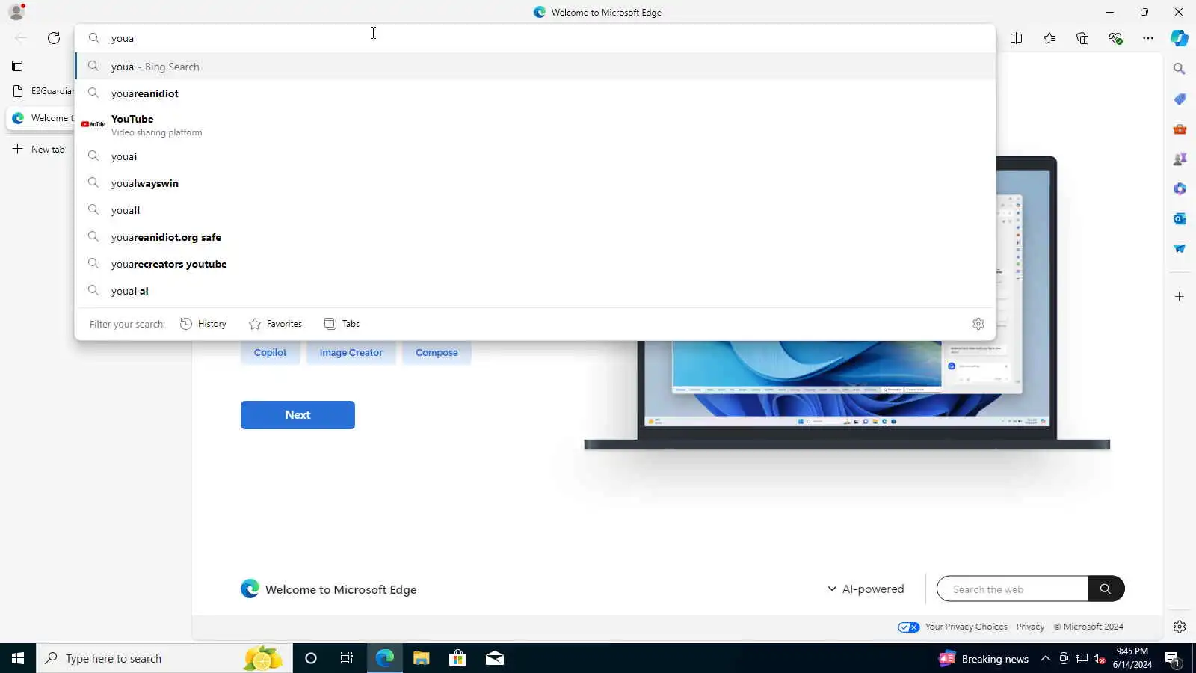Open Microsoft Store from the taskbar
This screenshot has width=1196, height=673.
(457, 658)
